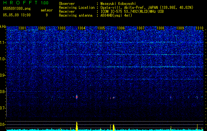Click the 1307 time marker

pyautogui.click(x=141, y=28)
